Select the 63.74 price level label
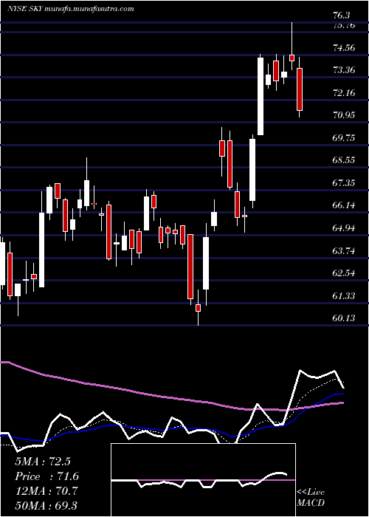This screenshot has width=369, height=517. (344, 251)
